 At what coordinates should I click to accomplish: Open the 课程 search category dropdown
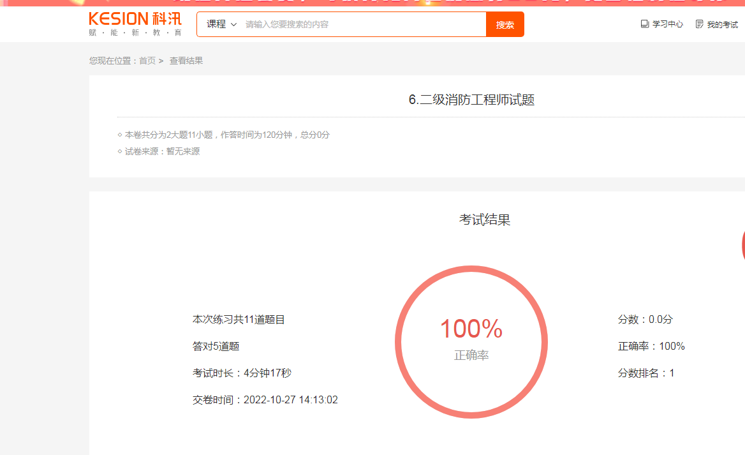click(221, 24)
